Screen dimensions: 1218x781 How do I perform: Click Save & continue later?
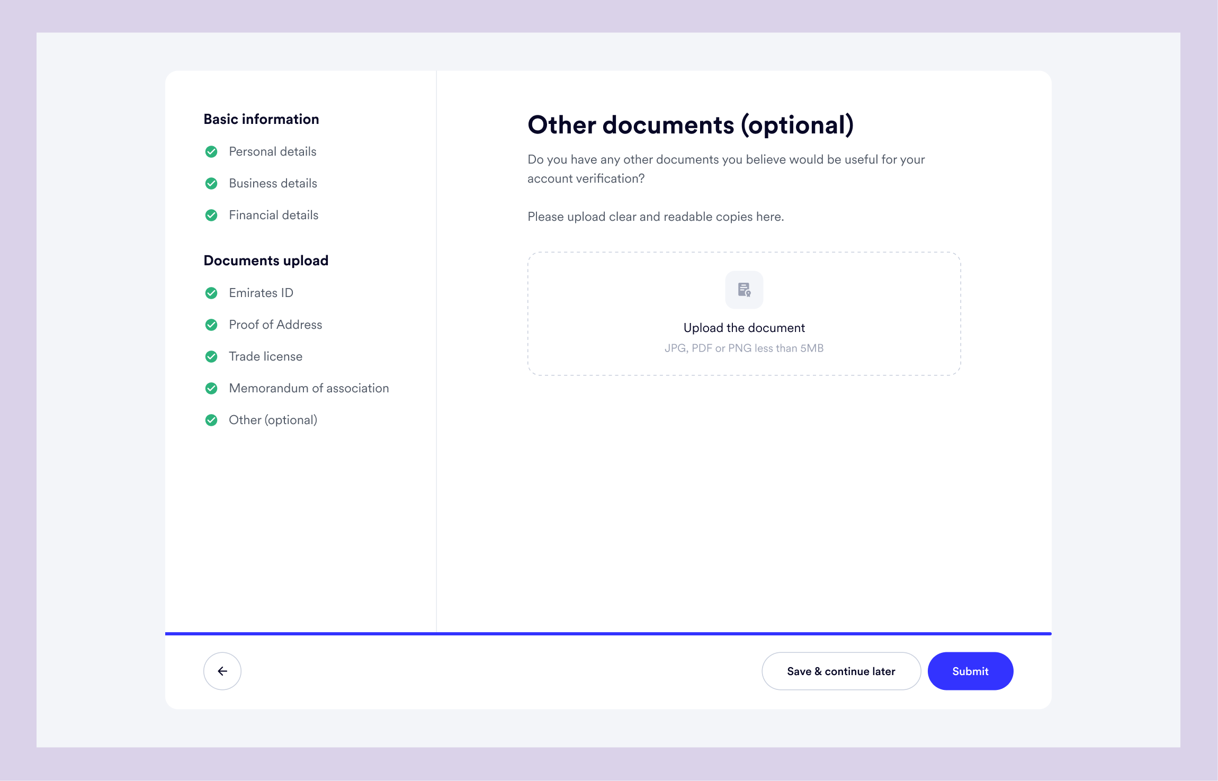[841, 671]
